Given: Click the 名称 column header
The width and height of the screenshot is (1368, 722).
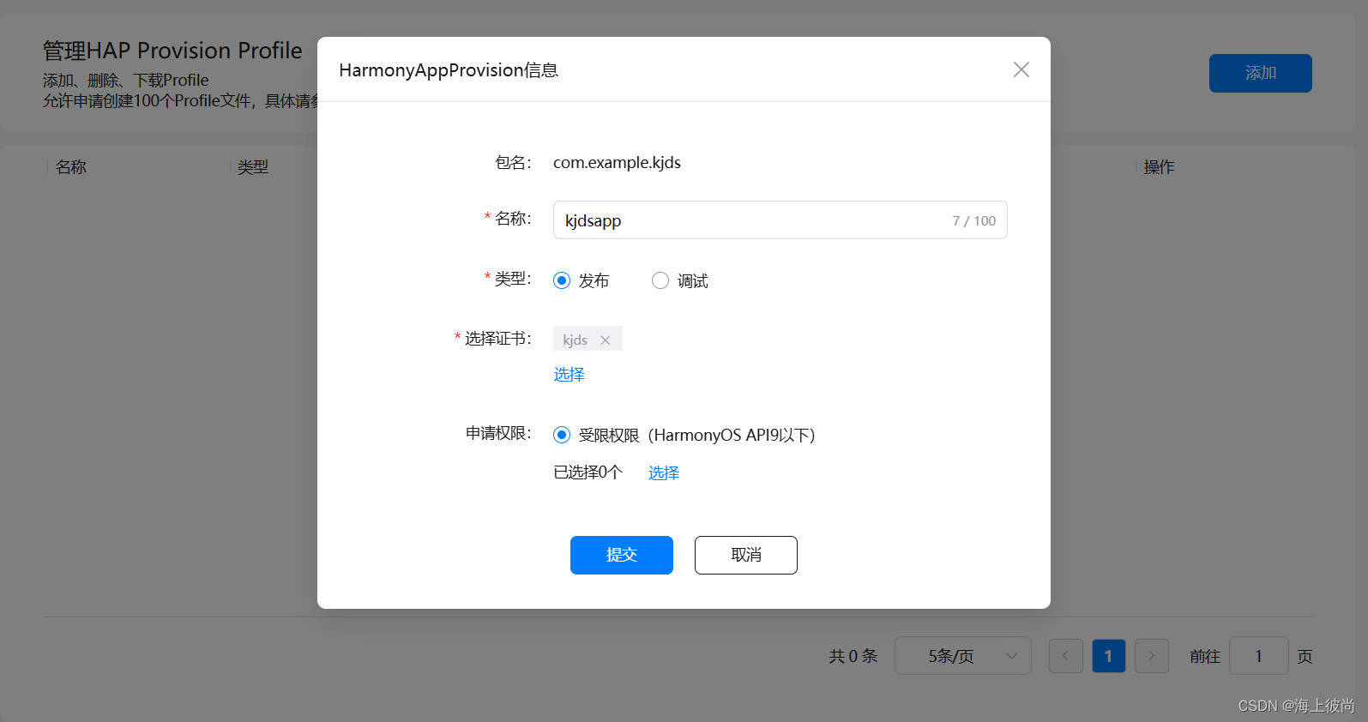Looking at the screenshot, I should (x=71, y=166).
